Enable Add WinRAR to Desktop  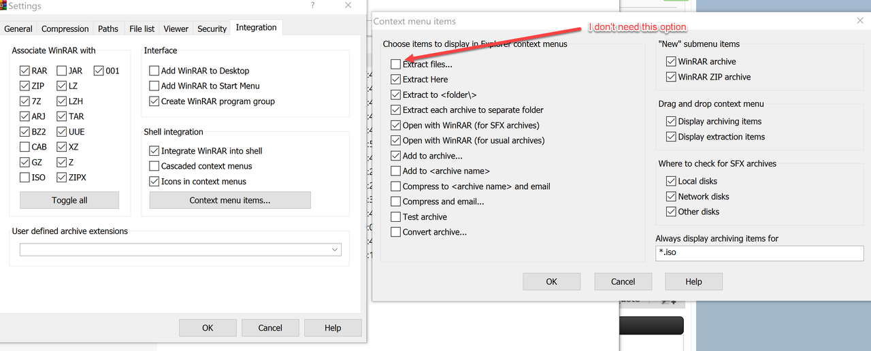coord(154,71)
